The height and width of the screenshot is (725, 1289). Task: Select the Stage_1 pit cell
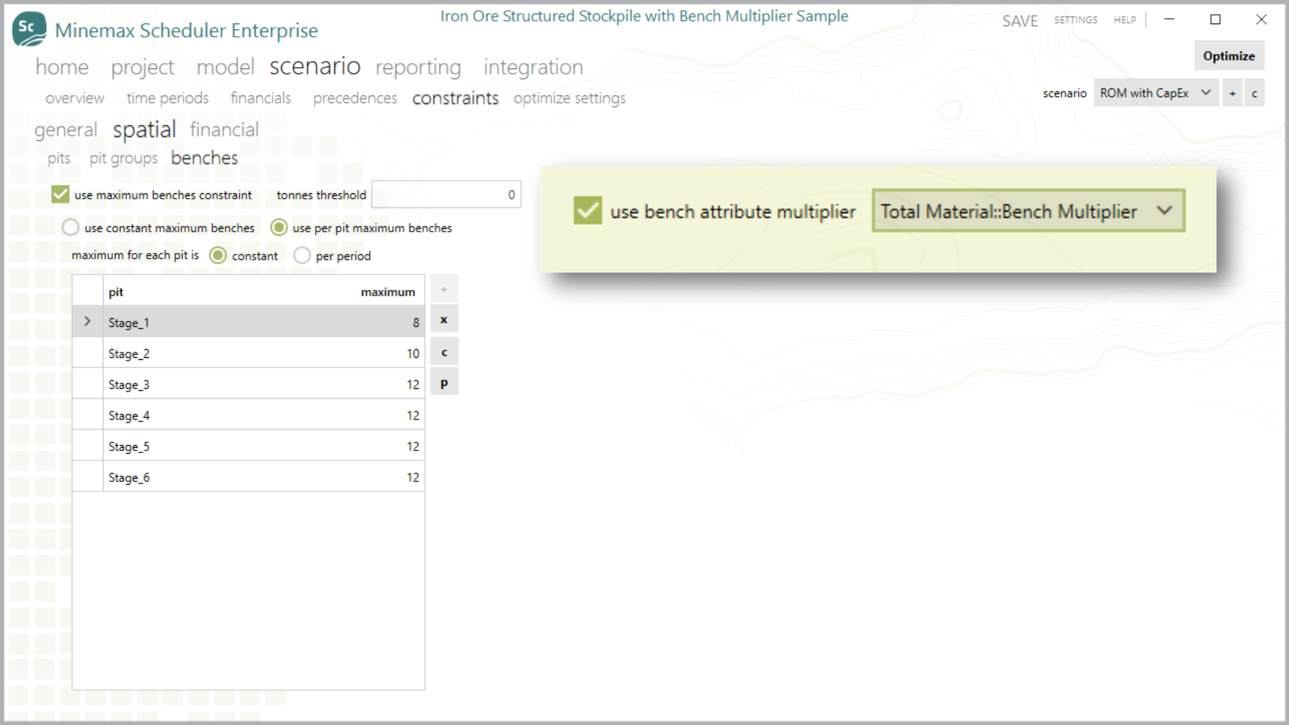[129, 322]
